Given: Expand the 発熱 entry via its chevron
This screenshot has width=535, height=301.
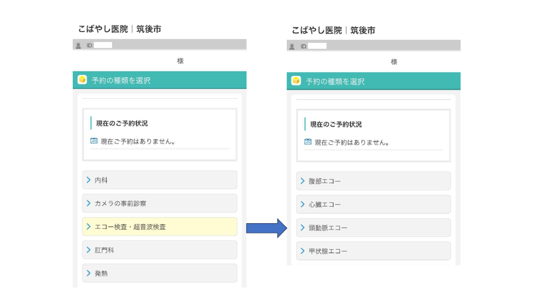Looking at the screenshot, I should [89, 273].
